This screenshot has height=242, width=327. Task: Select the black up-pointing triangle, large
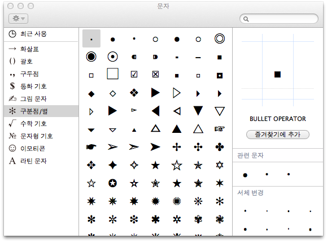pyautogui.click(x=177, y=129)
